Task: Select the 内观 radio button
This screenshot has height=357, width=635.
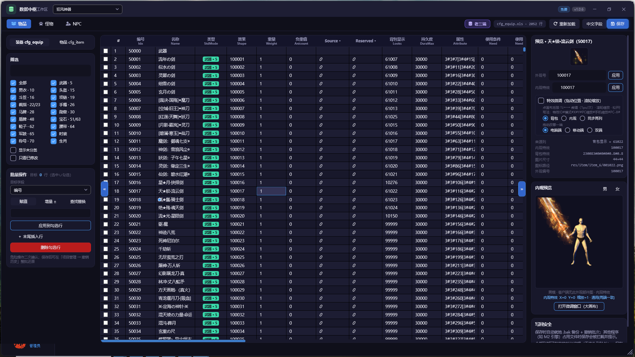Action: (x=564, y=118)
